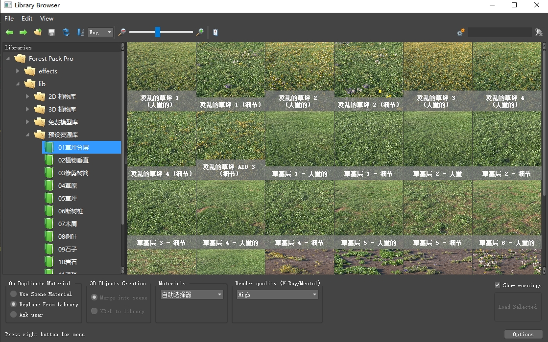This screenshot has height=342, width=548.
Task: Click the Options button
Action: coord(523,334)
